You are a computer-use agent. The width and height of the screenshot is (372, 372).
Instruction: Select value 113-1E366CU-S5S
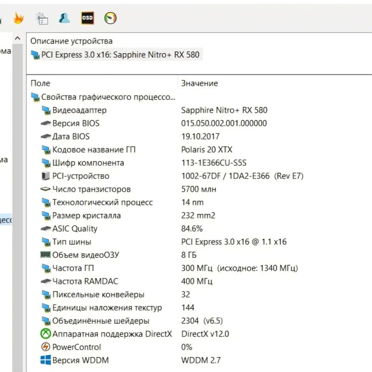click(x=214, y=163)
